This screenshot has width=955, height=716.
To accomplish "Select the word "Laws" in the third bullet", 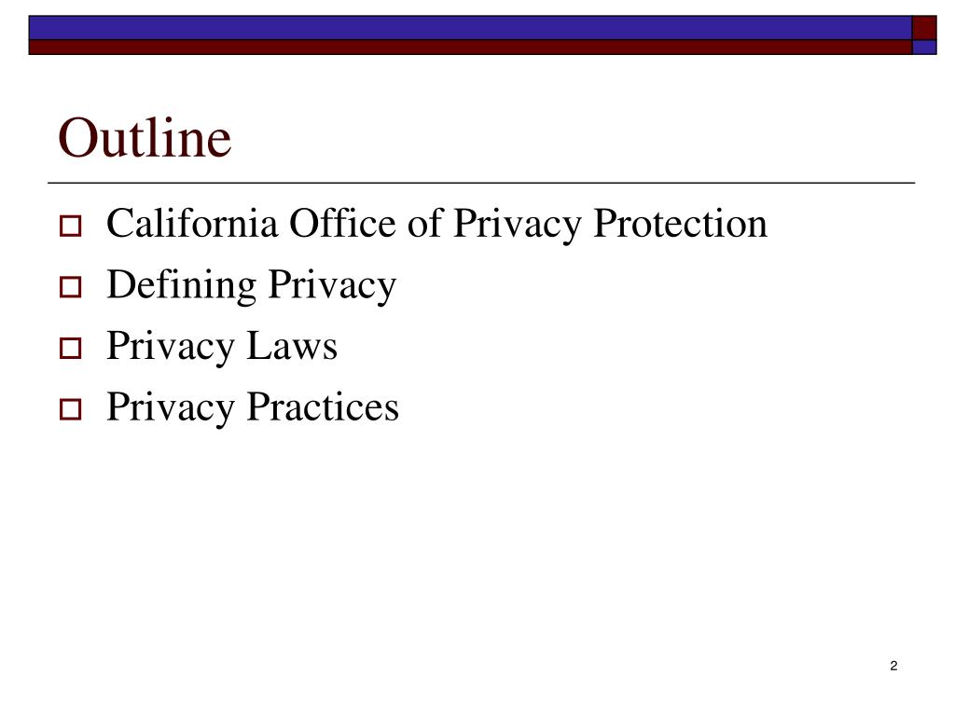I will coord(292,346).
